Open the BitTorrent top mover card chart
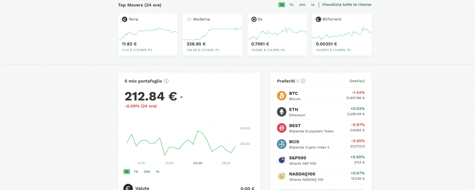Viewport: 475px width, 190px height. pyautogui.click(x=342, y=33)
